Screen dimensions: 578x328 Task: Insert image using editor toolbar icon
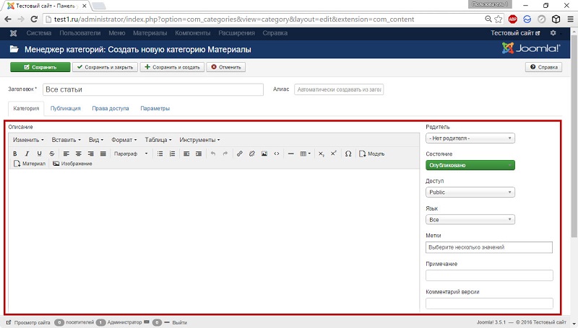tap(264, 154)
